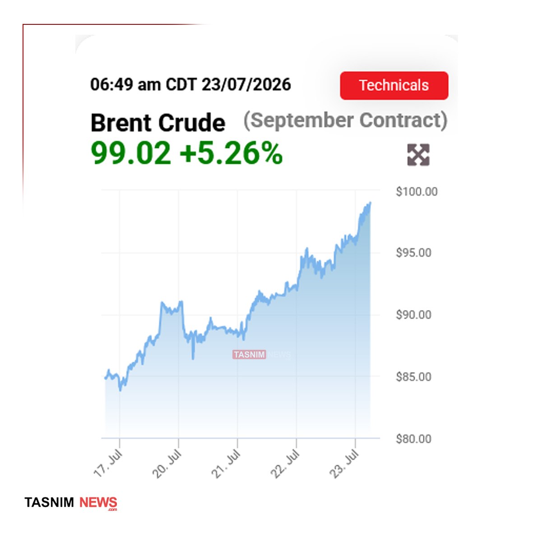Select the 17. Jul date marker

tap(108, 463)
